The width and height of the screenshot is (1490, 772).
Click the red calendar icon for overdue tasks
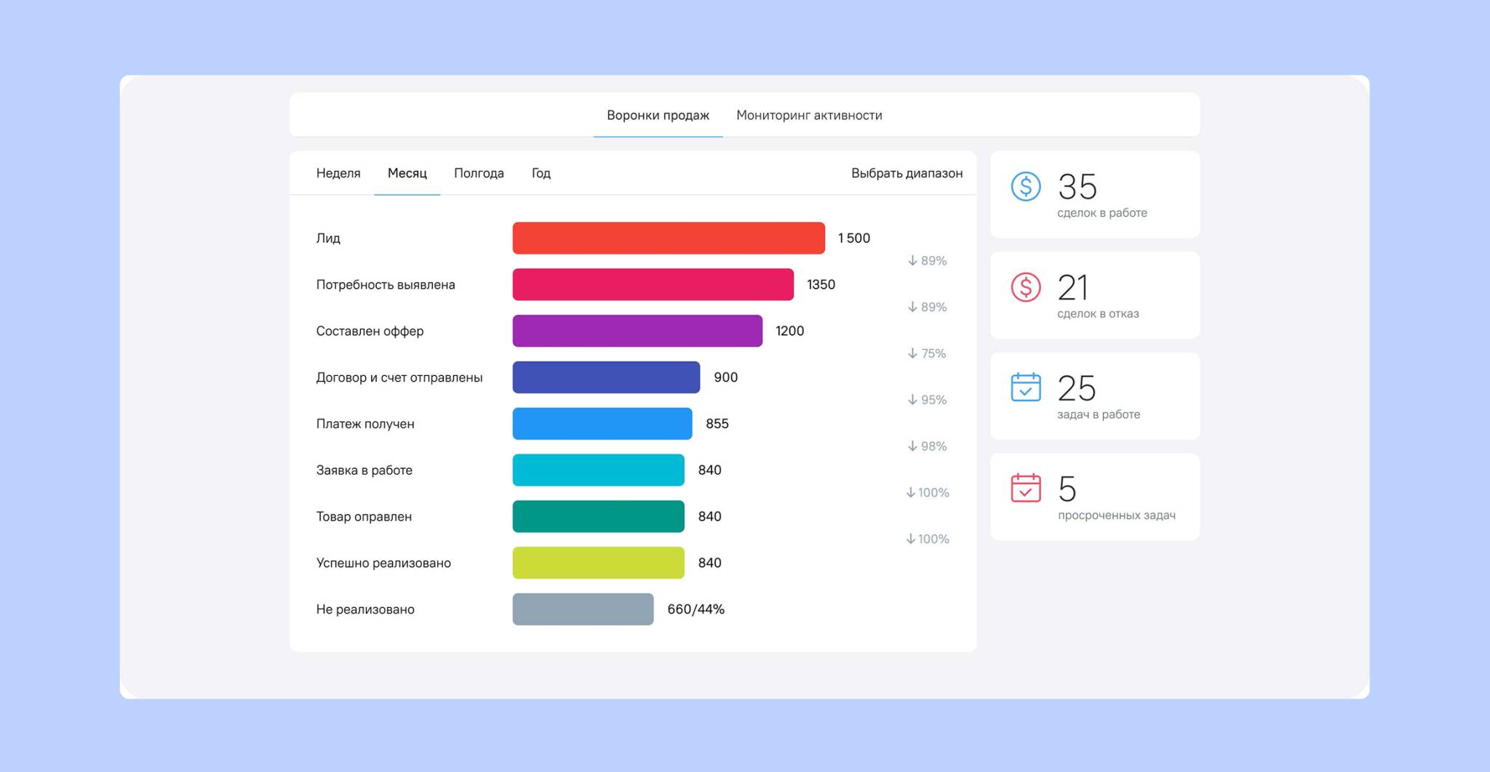pos(1025,488)
